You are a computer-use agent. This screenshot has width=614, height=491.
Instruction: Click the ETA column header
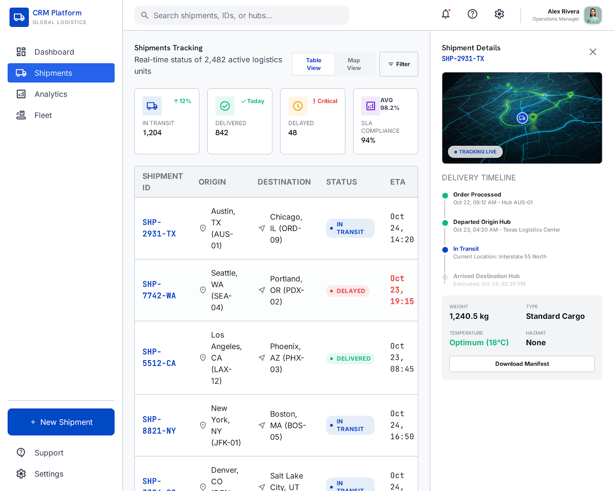pyautogui.click(x=398, y=182)
